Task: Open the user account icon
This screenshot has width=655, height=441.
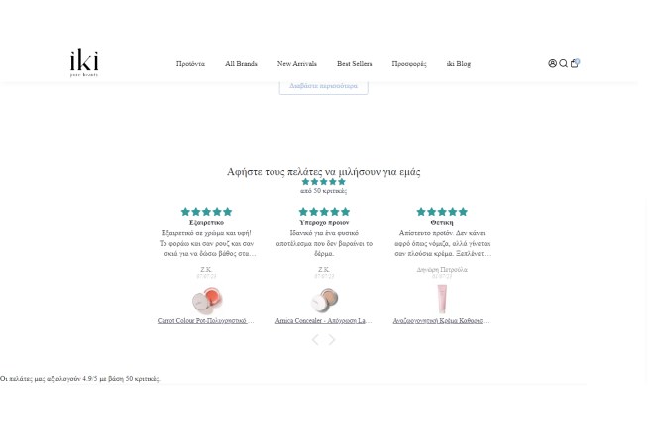Action: point(552,63)
